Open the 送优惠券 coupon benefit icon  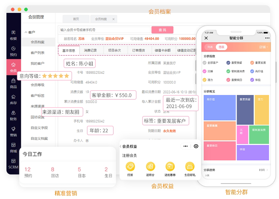pyautogui.click(x=170, y=167)
